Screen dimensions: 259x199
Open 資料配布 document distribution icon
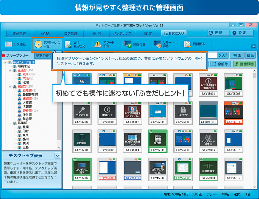click(x=194, y=44)
